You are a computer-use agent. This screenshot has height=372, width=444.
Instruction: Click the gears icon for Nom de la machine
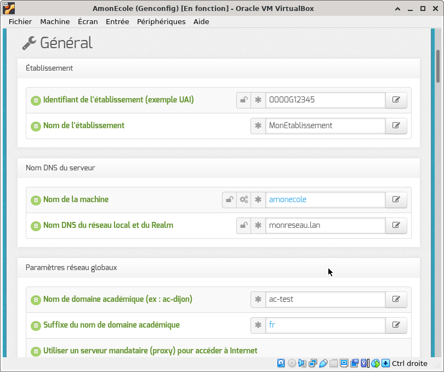pyautogui.click(x=244, y=199)
